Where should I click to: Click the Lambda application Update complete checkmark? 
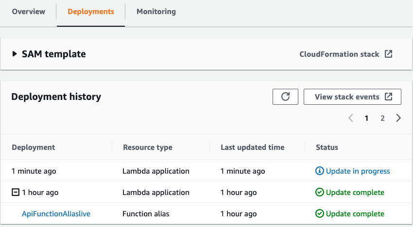pos(319,192)
